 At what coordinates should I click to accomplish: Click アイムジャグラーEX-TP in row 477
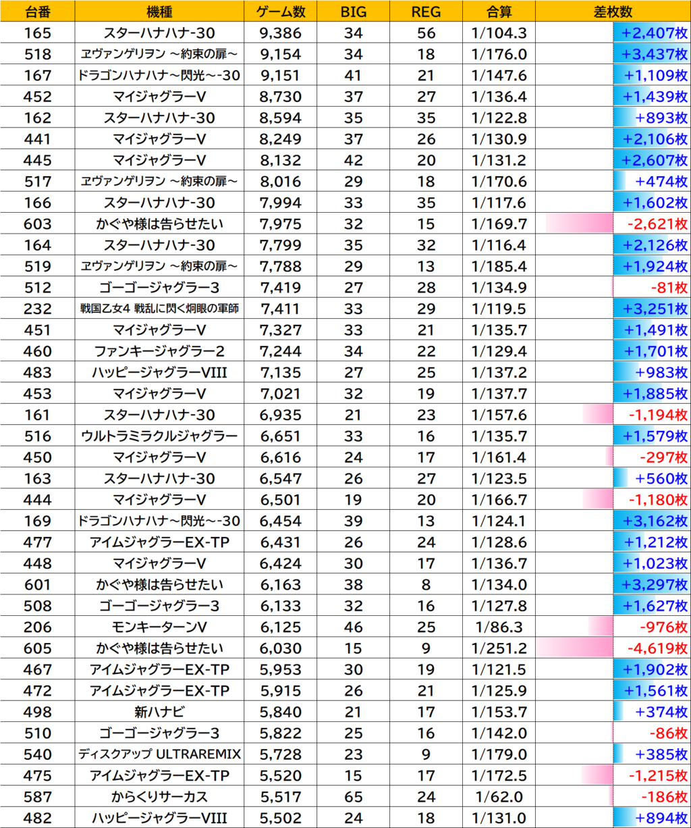pyautogui.click(x=160, y=542)
